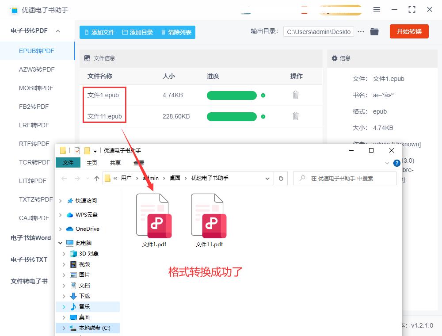
Task: Collapse the 电子书转PDF section
Action: 58,31
